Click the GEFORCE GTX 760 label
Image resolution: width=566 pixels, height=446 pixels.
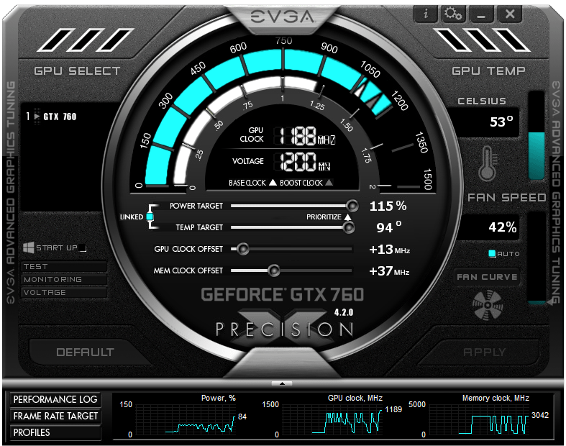[x=282, y=294]
